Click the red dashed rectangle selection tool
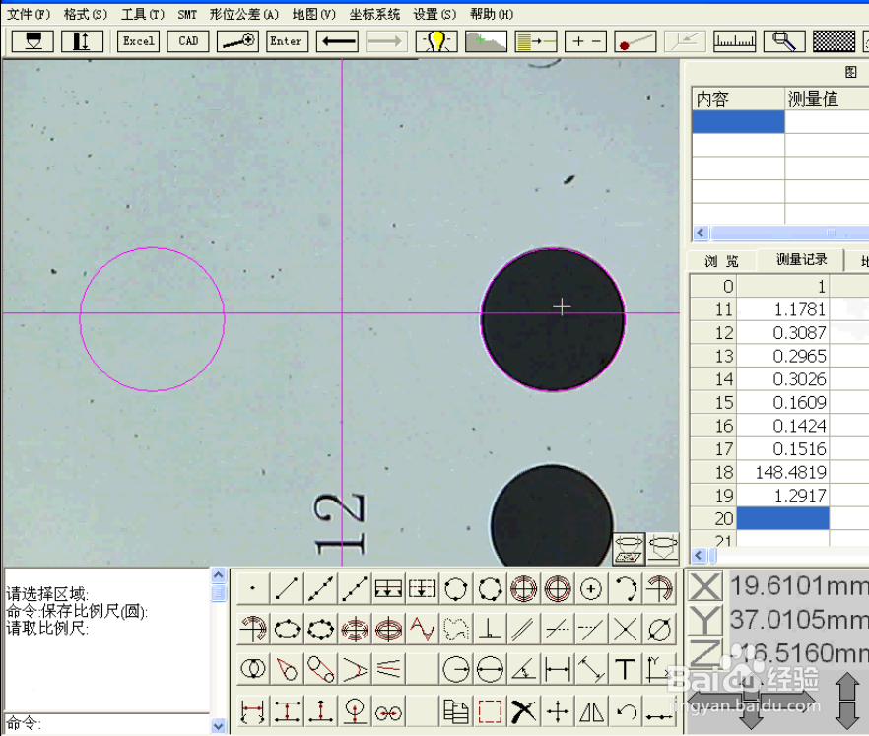The height and width of the screenshot is (736, 869). pyautogui.click(x=490, y=711)
